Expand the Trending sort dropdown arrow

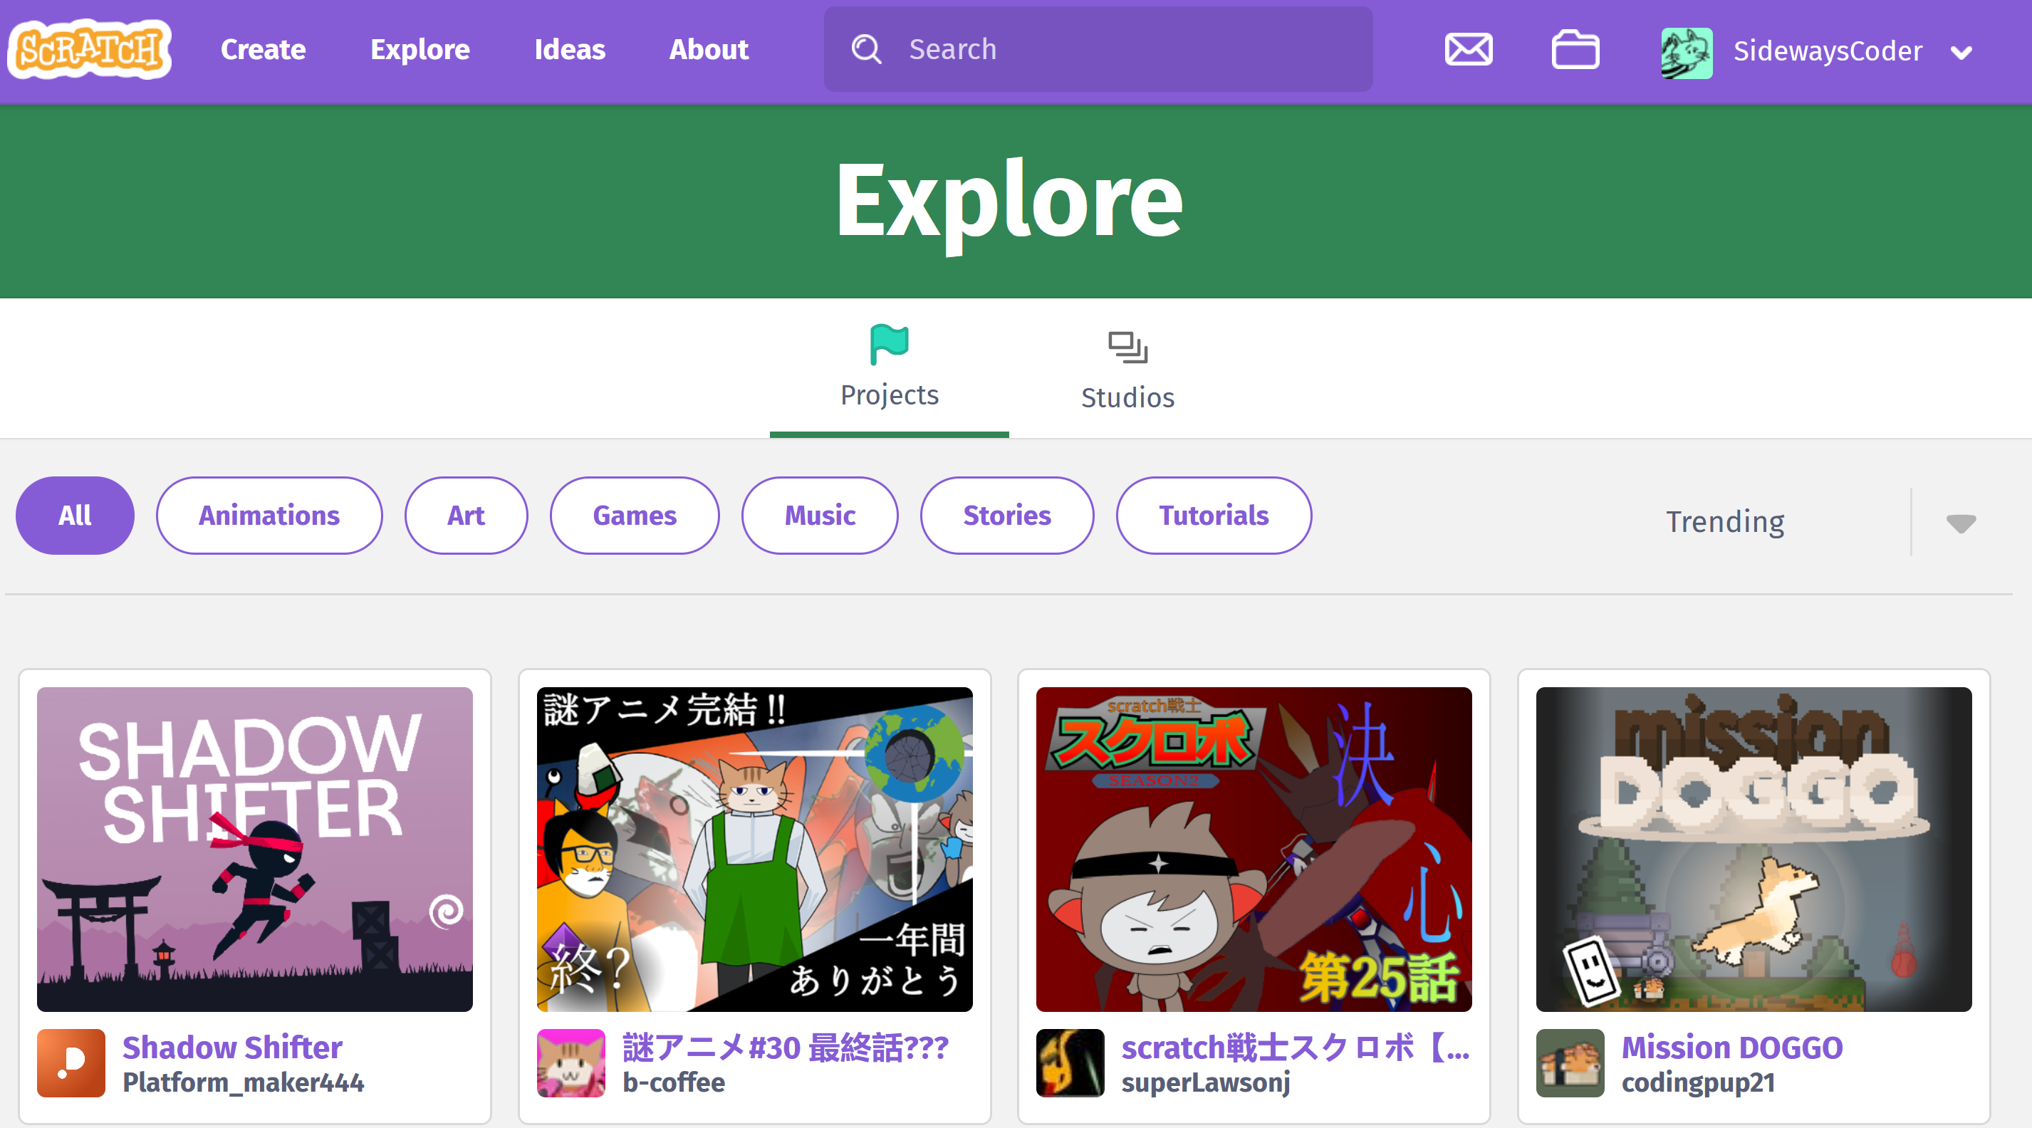tap(1960, 522)
